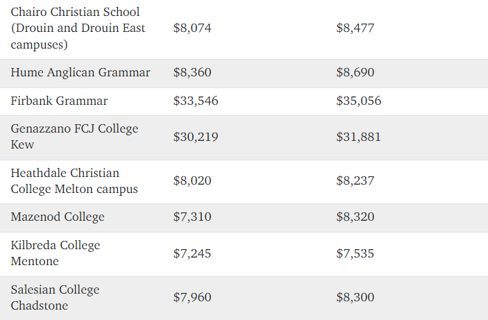Click Heathdale Christian College Melton campus

click(x=74, y=181)
